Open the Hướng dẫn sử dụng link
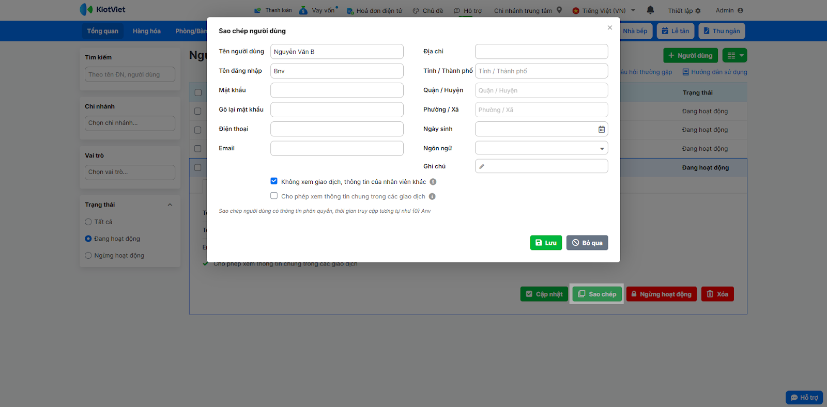The image size is (827, 407). pos(715,72)
